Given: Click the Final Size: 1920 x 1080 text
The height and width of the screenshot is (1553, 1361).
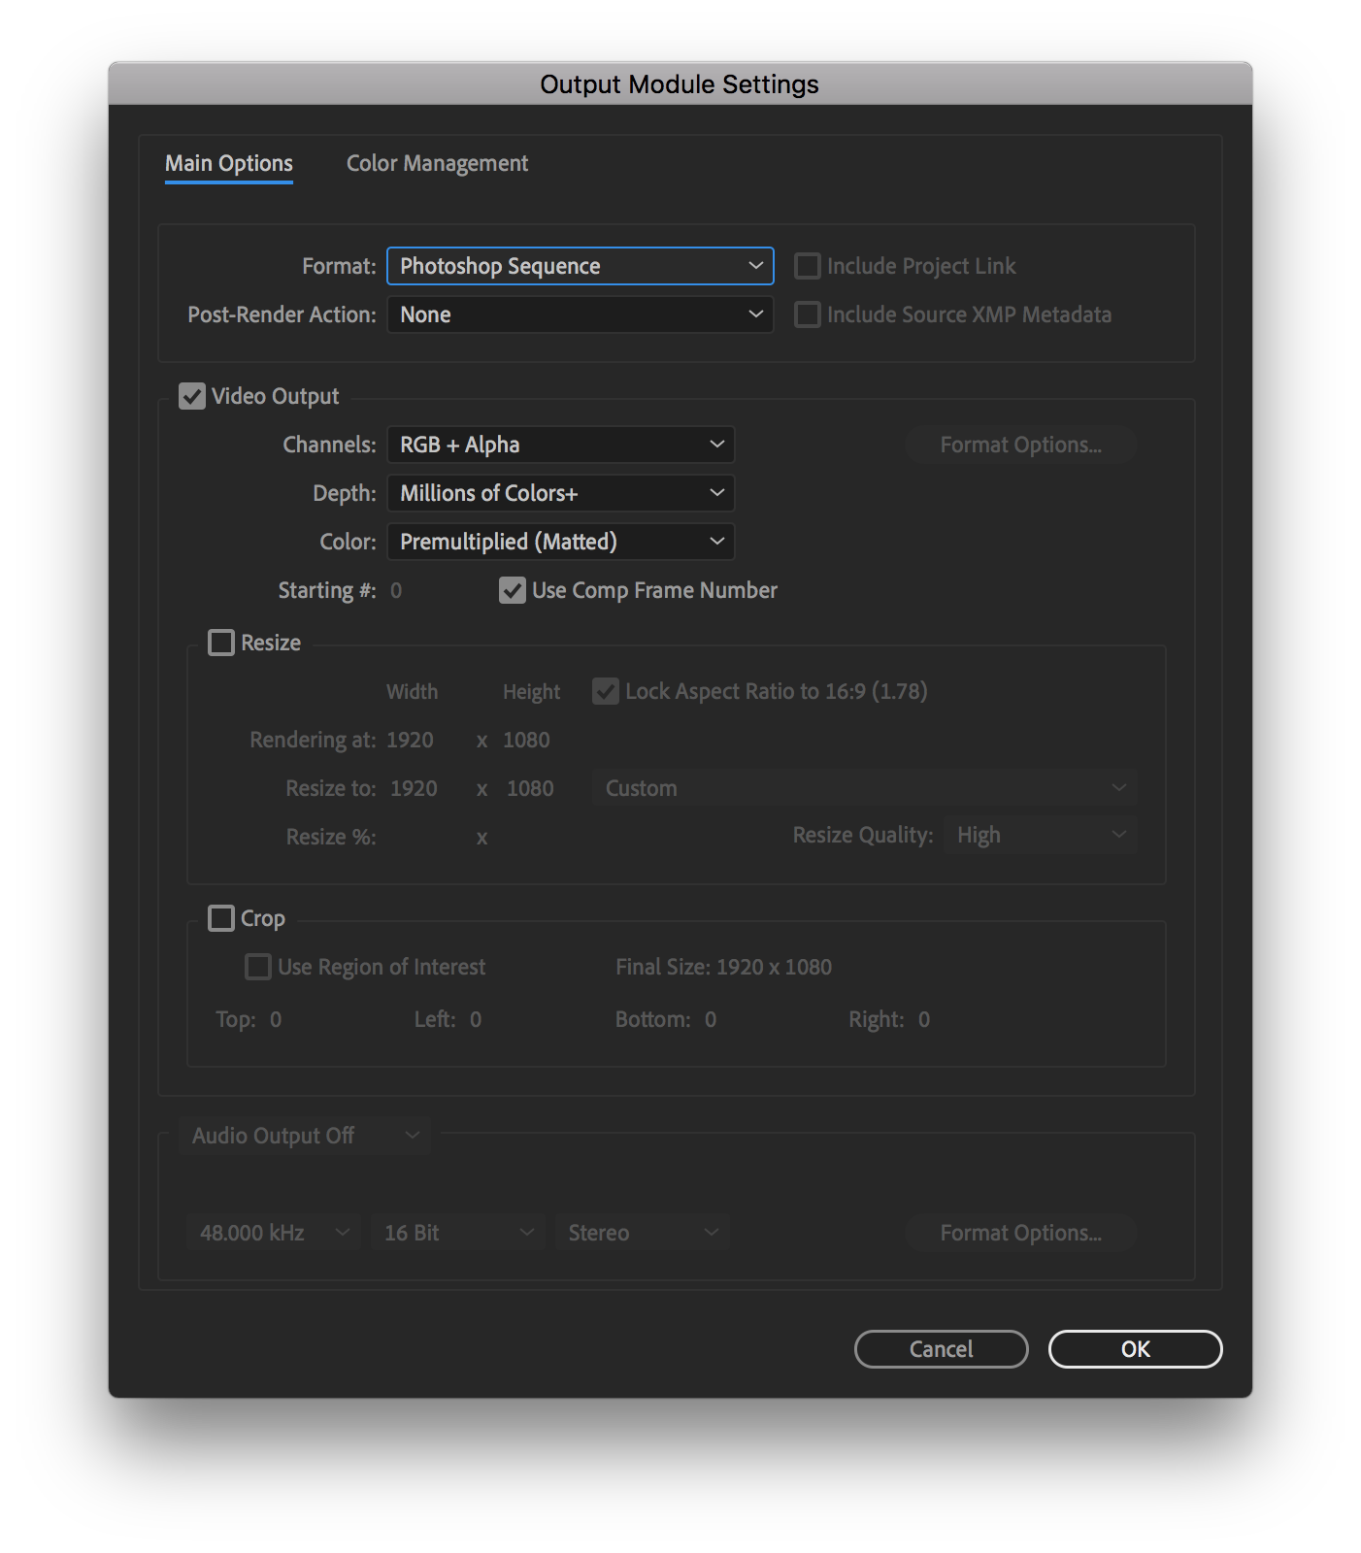Looking at the screenshot, I should 723,967.
